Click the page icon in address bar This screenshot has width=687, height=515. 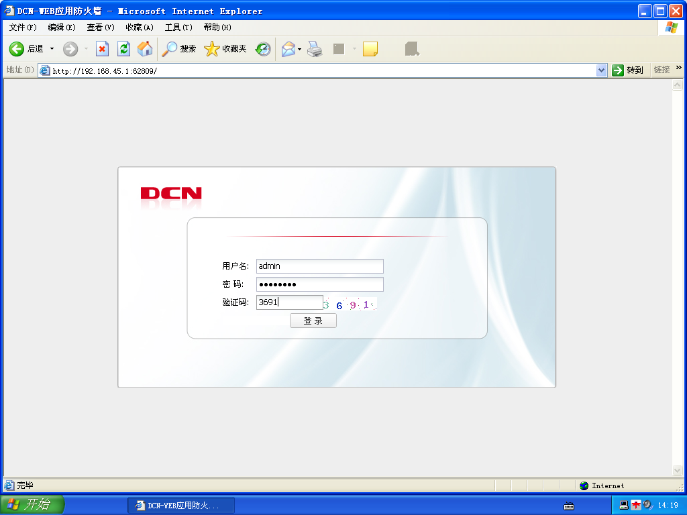(45, 70)
